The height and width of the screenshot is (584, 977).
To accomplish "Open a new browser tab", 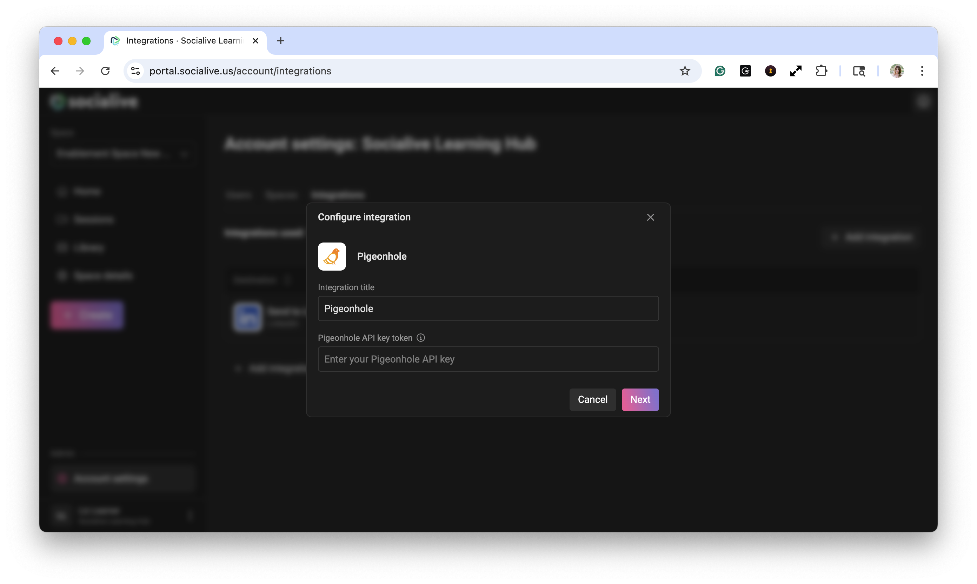I will (x=280, y=40).
